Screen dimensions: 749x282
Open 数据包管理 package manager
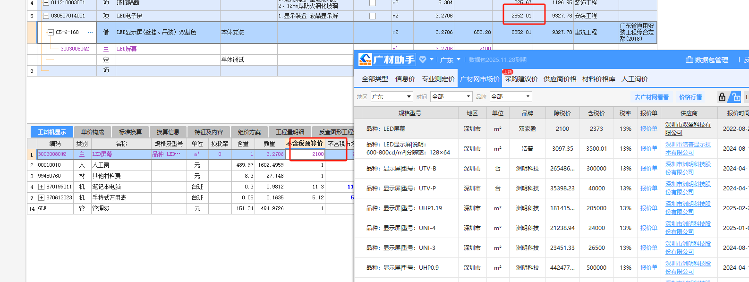click(707, 60)
